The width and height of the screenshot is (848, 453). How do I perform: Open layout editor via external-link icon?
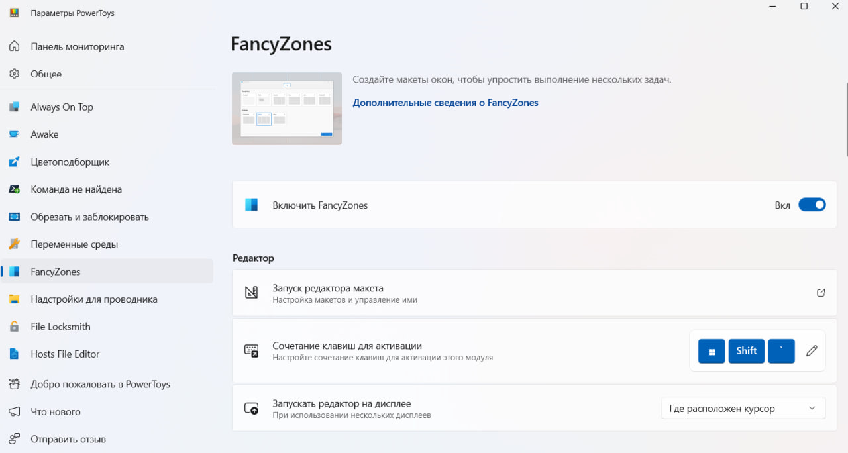tap(821, 293)
